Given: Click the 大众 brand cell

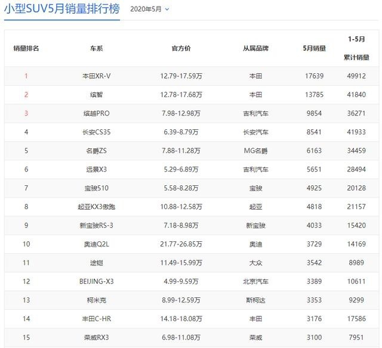Looking at the screenshot, I should coord(255,263).
